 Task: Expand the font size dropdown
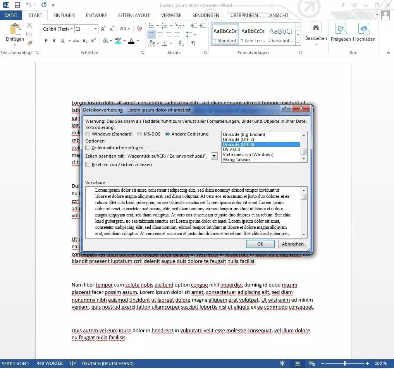[95, 29]
